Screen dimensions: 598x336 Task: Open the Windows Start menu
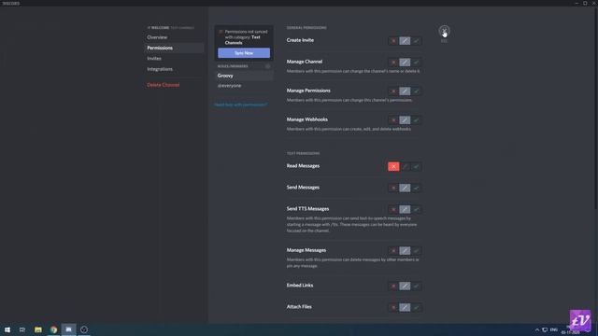7,329
